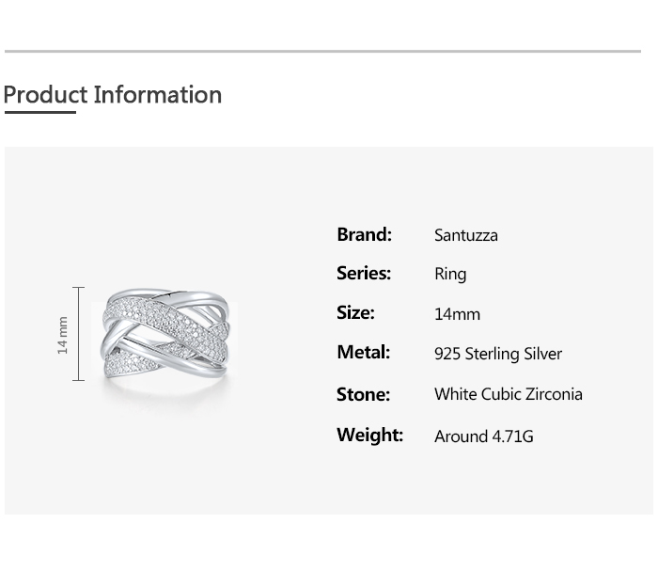Click the Around 4.71G weight value

483,436
